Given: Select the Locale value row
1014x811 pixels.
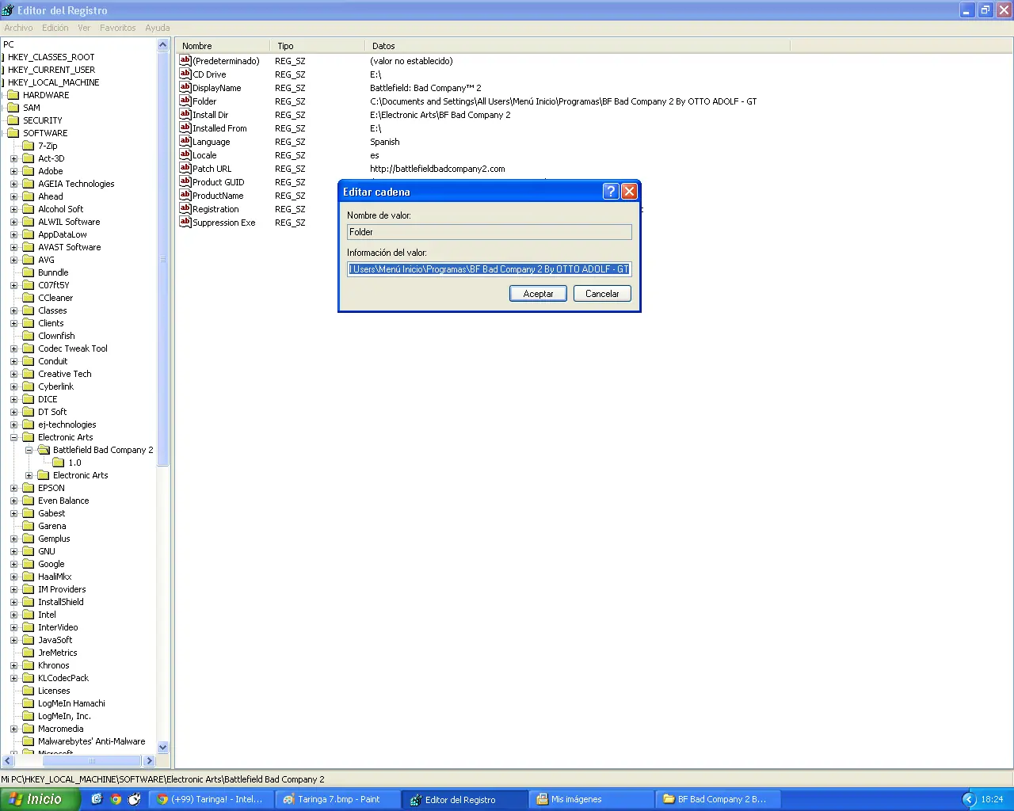Looking at the screenshot, I should [x=204, y=155].
